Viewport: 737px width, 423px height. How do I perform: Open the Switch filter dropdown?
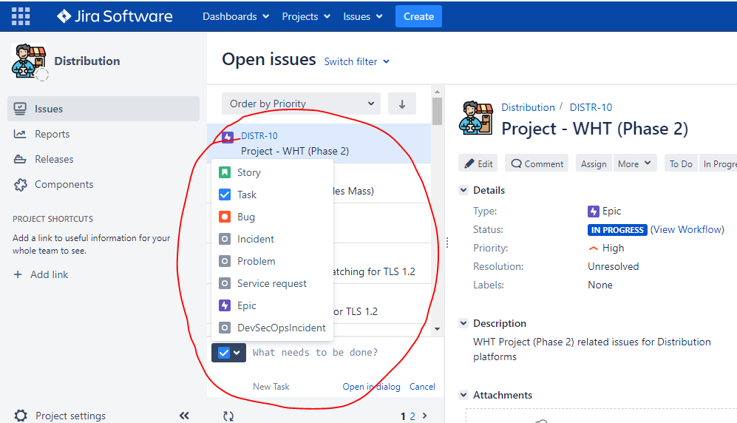tap(357, 61)
